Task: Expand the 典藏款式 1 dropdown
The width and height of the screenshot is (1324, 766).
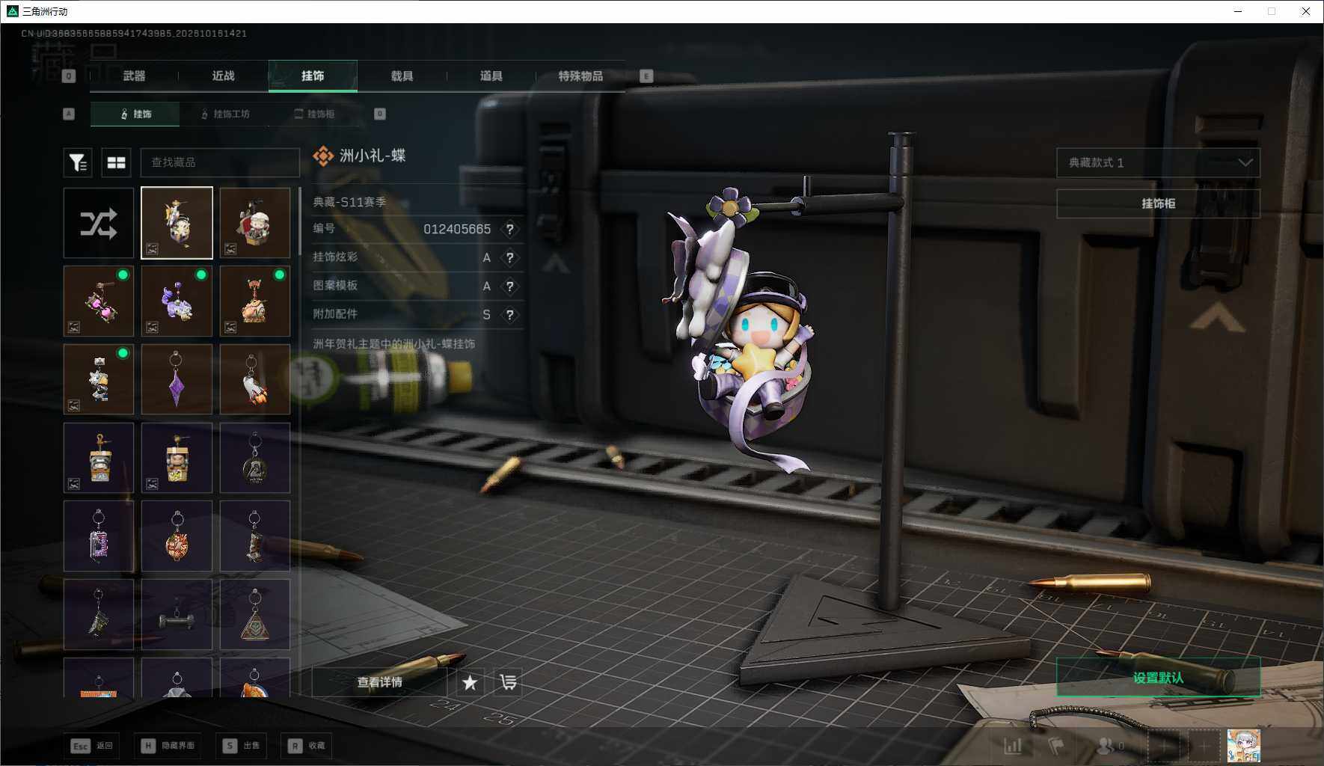Action: click(x=1158, y=162)
